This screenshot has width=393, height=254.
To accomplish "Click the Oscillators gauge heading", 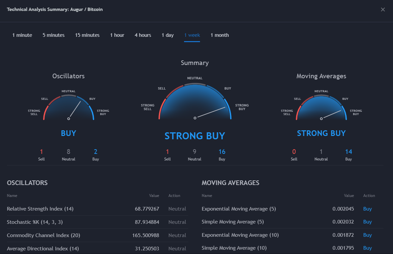I will 68,76.
